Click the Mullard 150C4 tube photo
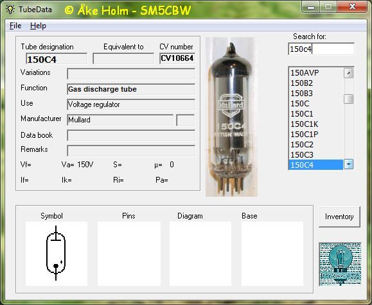The height and width of the screenshot is (305, 372). 231,117
